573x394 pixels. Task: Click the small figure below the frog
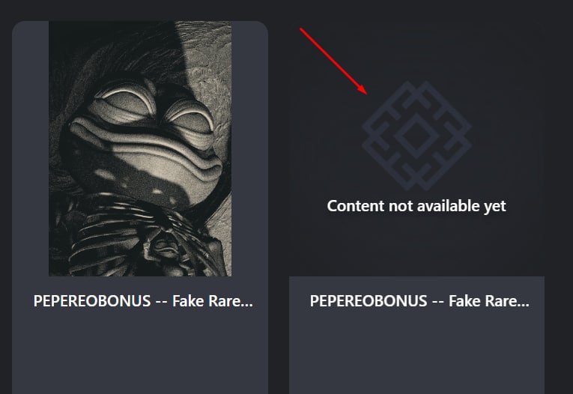(166, 250)
